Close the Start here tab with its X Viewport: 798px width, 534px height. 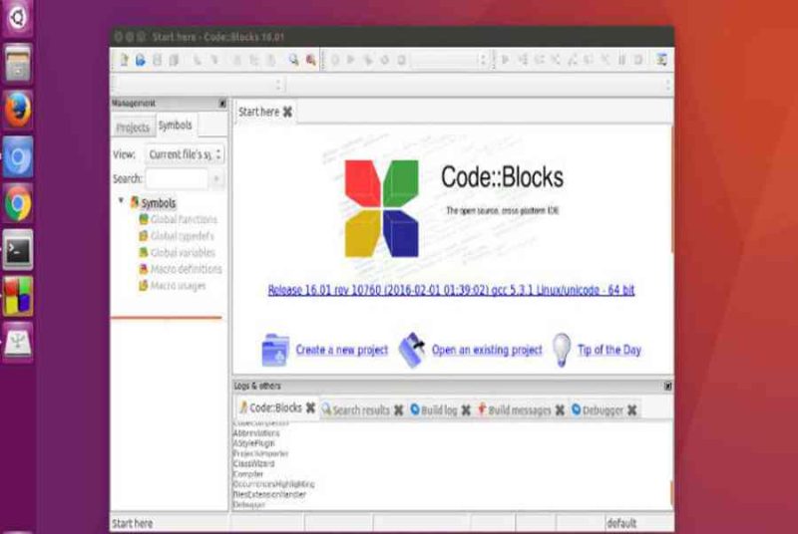coord(287,112)
